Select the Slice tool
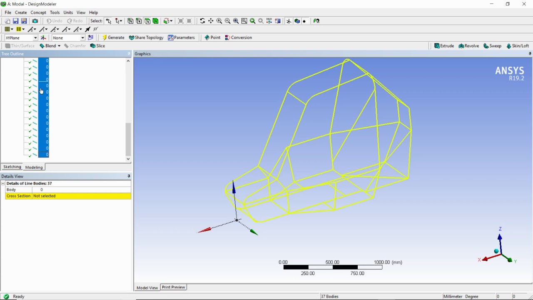533x300 pixels. (97, 46)
